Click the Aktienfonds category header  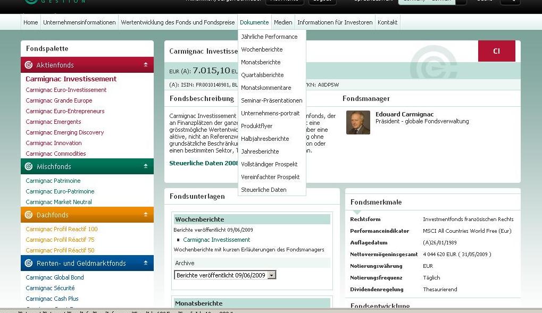pyautogui.click(x=87, y=65)
